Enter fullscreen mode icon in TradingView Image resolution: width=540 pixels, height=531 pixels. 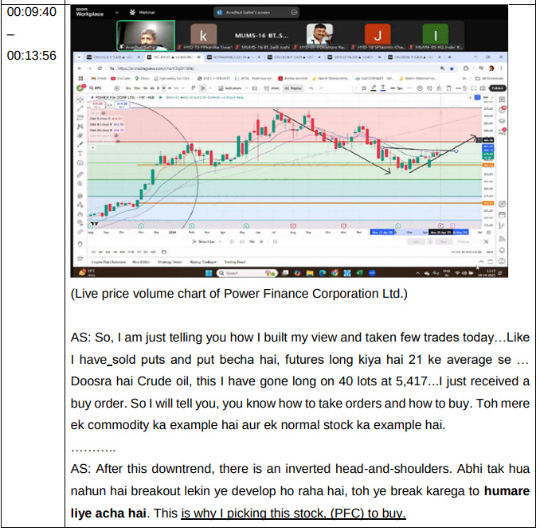coord(474,88)
